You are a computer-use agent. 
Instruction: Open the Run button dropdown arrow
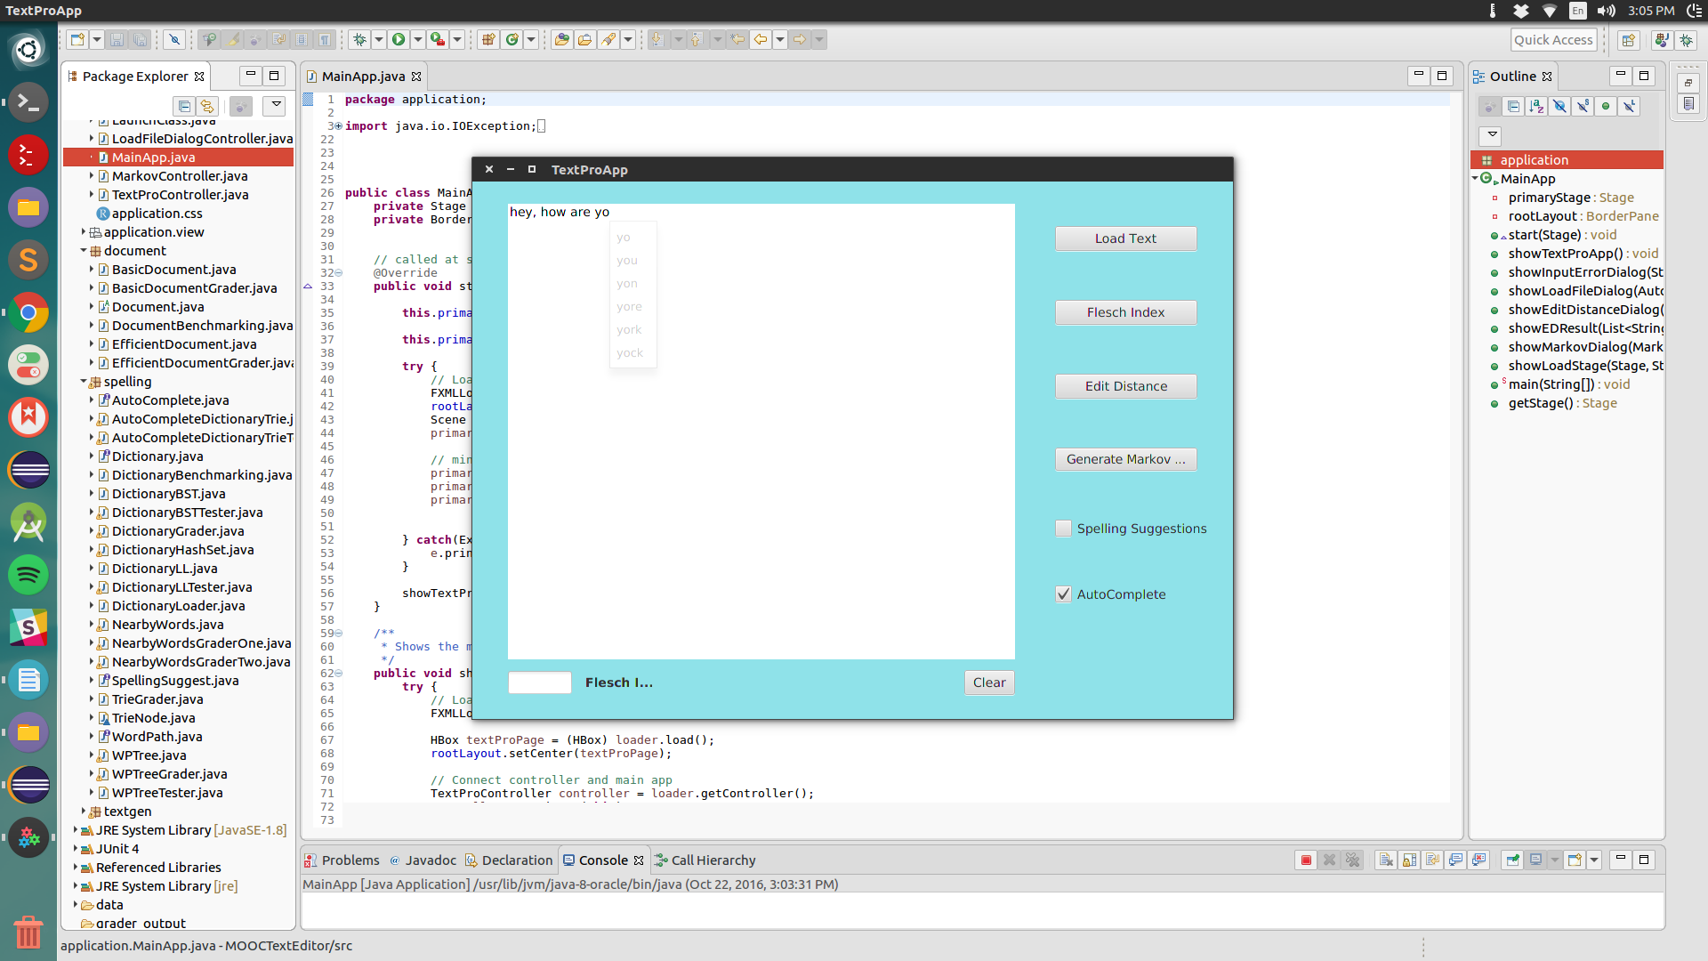pyautogui.click(x=417, y=39)
